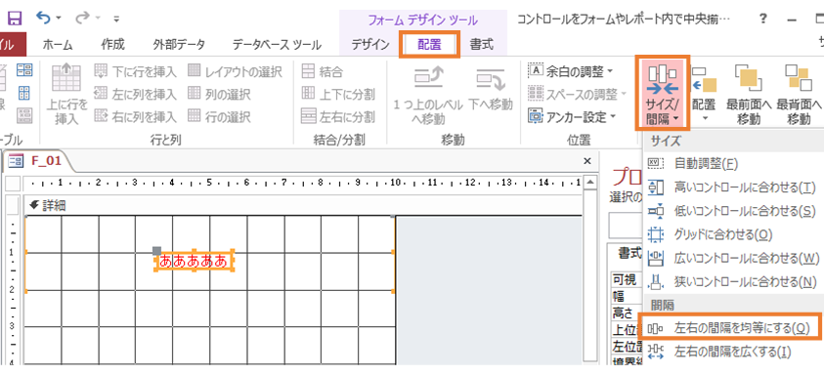Switch to the デザイン ribbon tab
824x375 pixels.
point(369,45)
